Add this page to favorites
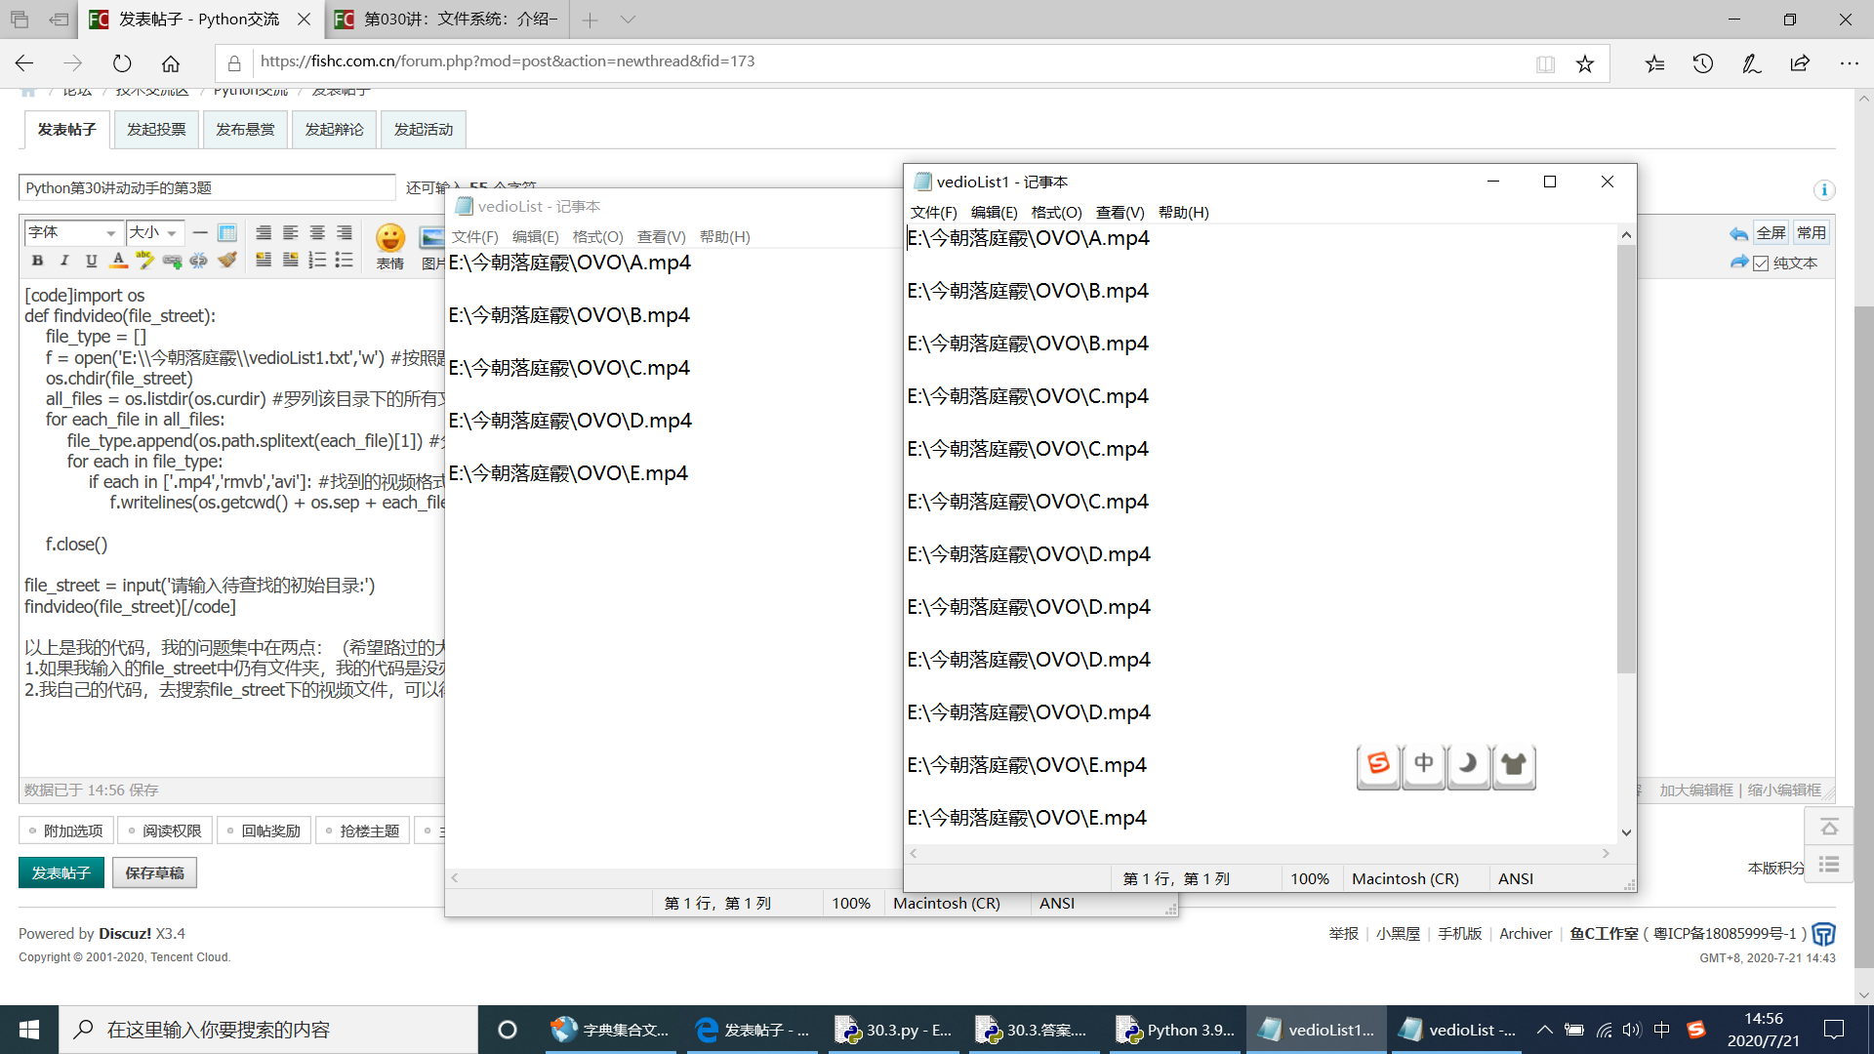The image size is (1874, 1054). click(x=1585, y=63)
